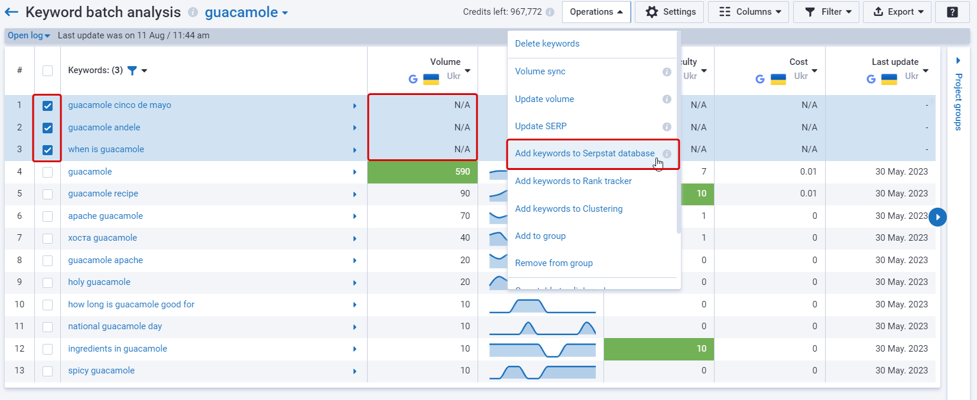Viewport: 977px width, 400px height.
Task: Select Add to group menu item
Action: click(x=540, y=236)
